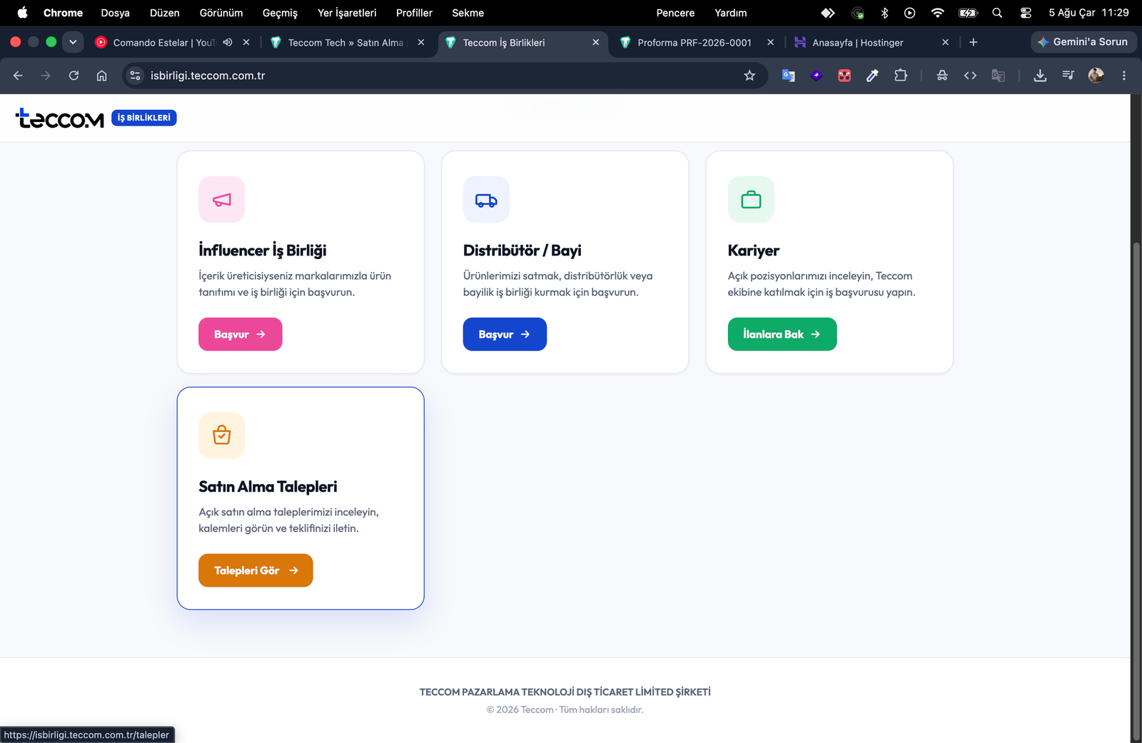Close the Teccom İş Birlikleri tab
Viewport: 1142px width, 743px height.
(x=596, y=42)
